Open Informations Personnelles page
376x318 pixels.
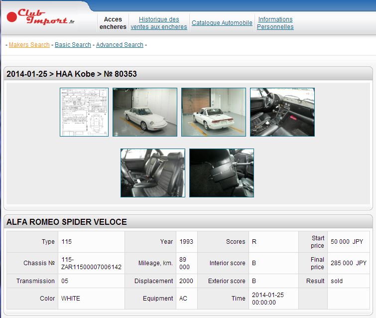(x=275, y=23)
